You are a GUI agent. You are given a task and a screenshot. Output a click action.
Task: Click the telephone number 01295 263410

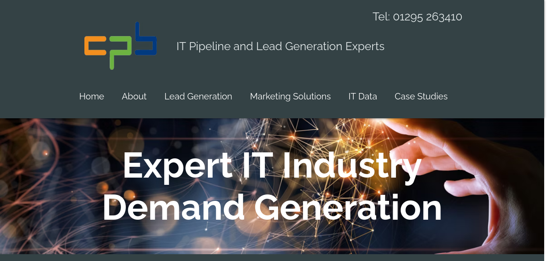click(x=428, y=17)
